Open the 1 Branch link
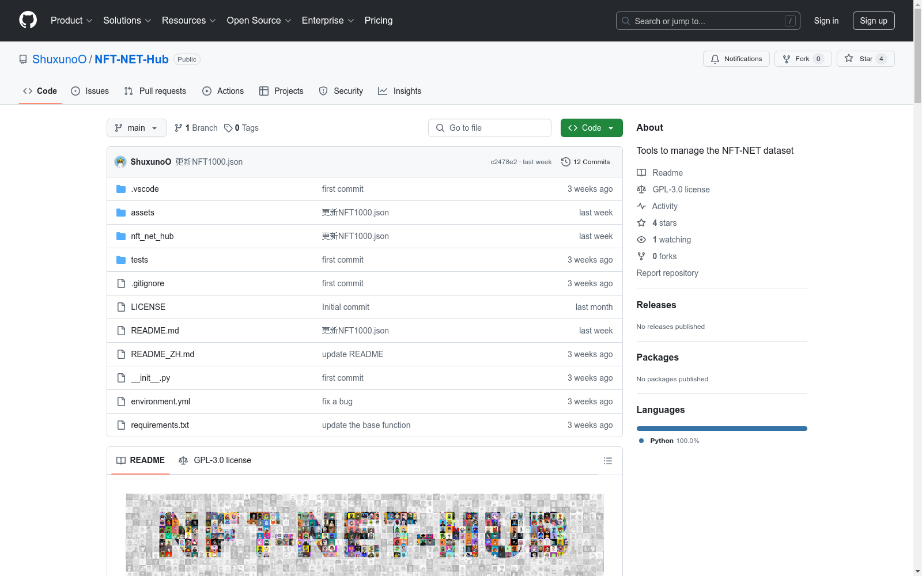The width and height of the screenshot is (922, 576). pyautogui.click(x=196, y=128)
